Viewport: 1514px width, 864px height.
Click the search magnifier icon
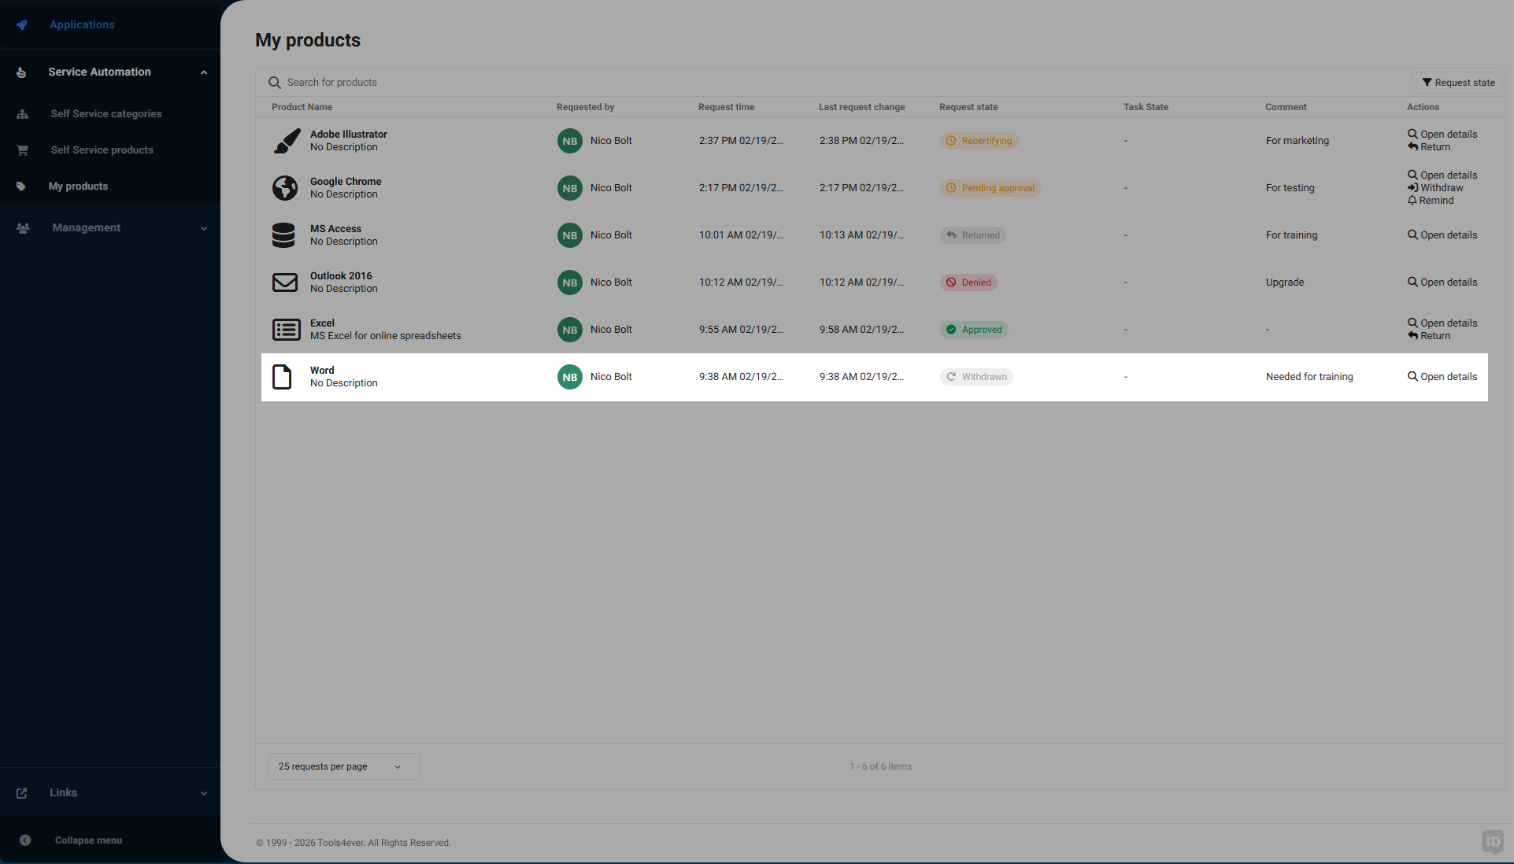click(x=274, y=82)
